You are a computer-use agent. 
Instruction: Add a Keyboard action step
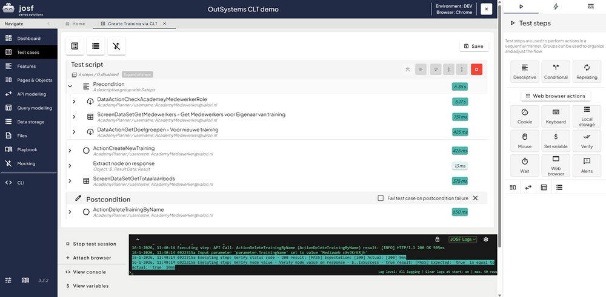tap(556, 115)
